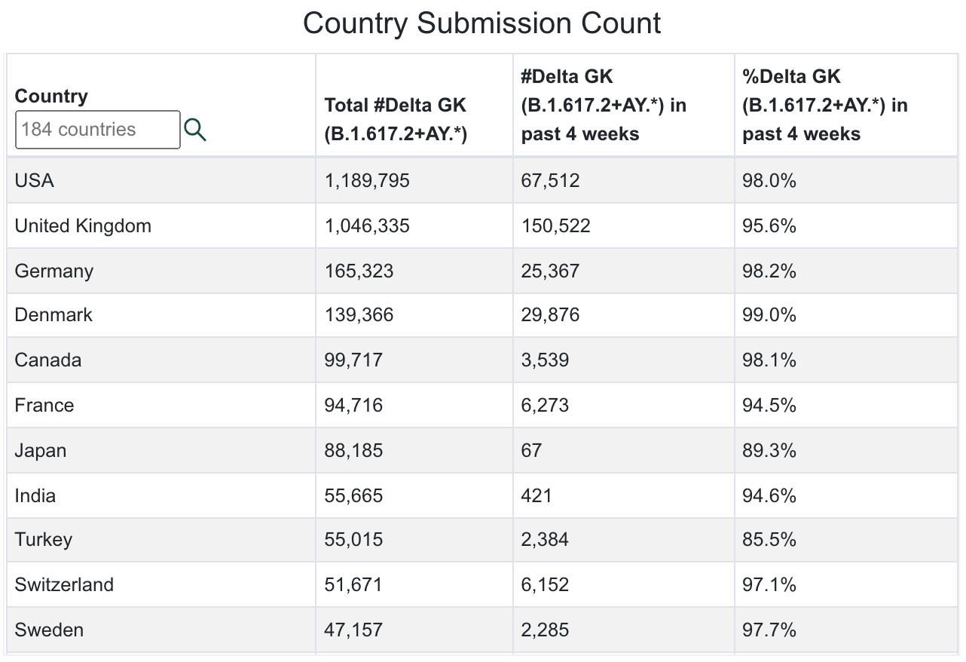Click the country search magnifier icon
The image size is (966, 662).
click(x=195, y=130)
